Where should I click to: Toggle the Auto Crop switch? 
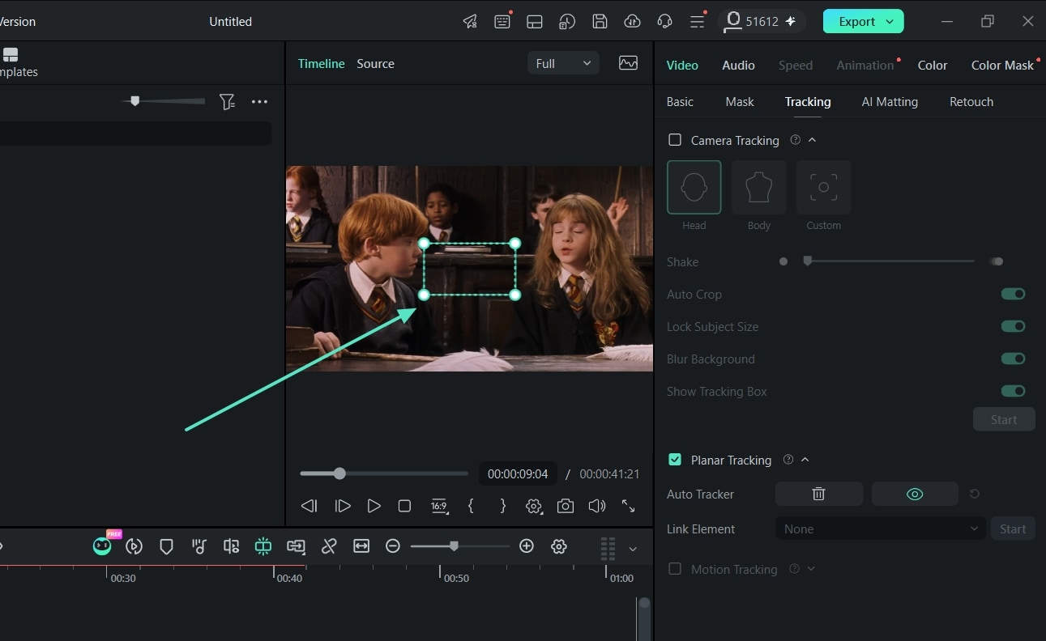1014,294
